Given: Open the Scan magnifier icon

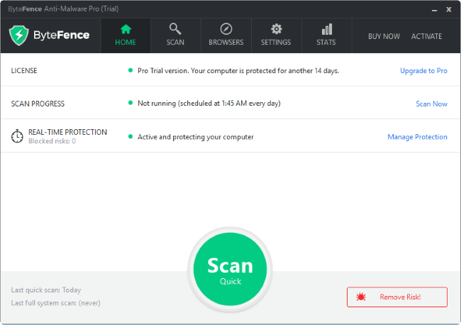Looking at the screenshot, I should [175, 29].
